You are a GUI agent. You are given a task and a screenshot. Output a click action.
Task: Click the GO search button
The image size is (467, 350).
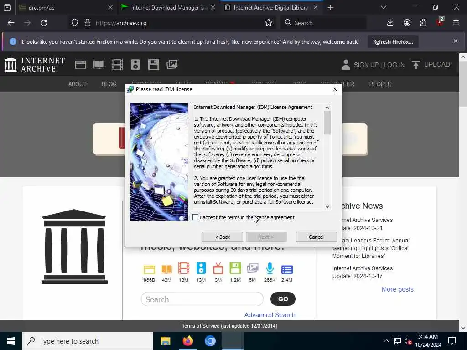coord(283,299)
